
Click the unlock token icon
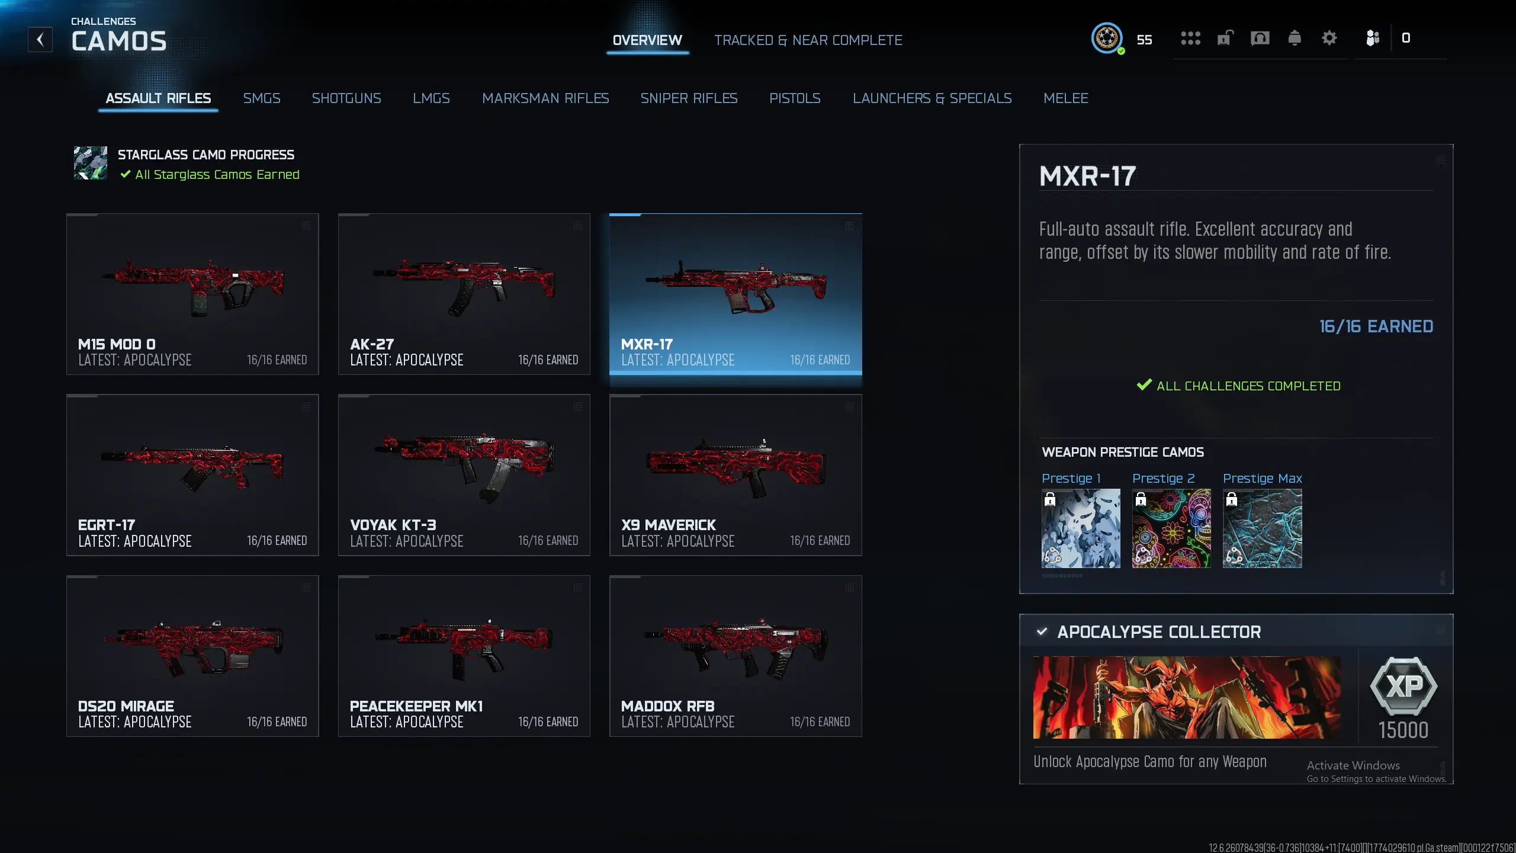(x=1225, y=39)
